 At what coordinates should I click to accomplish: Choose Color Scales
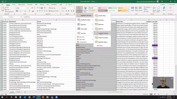tap(85, 29)
